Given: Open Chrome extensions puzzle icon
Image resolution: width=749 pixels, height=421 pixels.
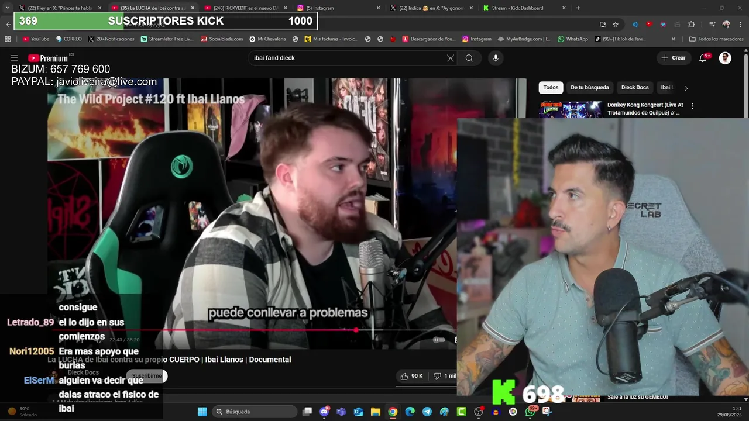Looking at the screenshot, I should pos(691,24).
